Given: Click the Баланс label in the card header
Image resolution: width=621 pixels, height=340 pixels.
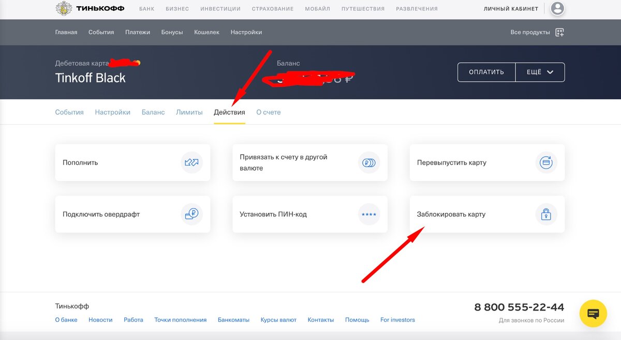Looking at the screenshot, I should [288, 63].
